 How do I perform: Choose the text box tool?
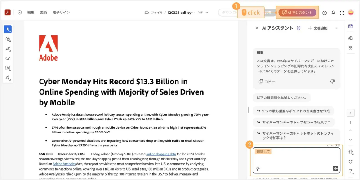(x=8, y=68)
